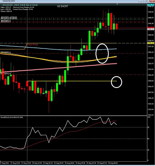Click the '27 Aug 22:30' time axis label
The image size is (155, 166).
(15, 163)
